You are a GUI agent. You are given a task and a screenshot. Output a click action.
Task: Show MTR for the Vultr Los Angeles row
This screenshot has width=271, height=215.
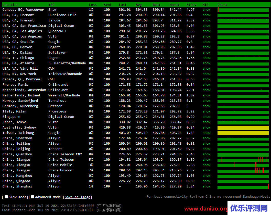(207, 36)
